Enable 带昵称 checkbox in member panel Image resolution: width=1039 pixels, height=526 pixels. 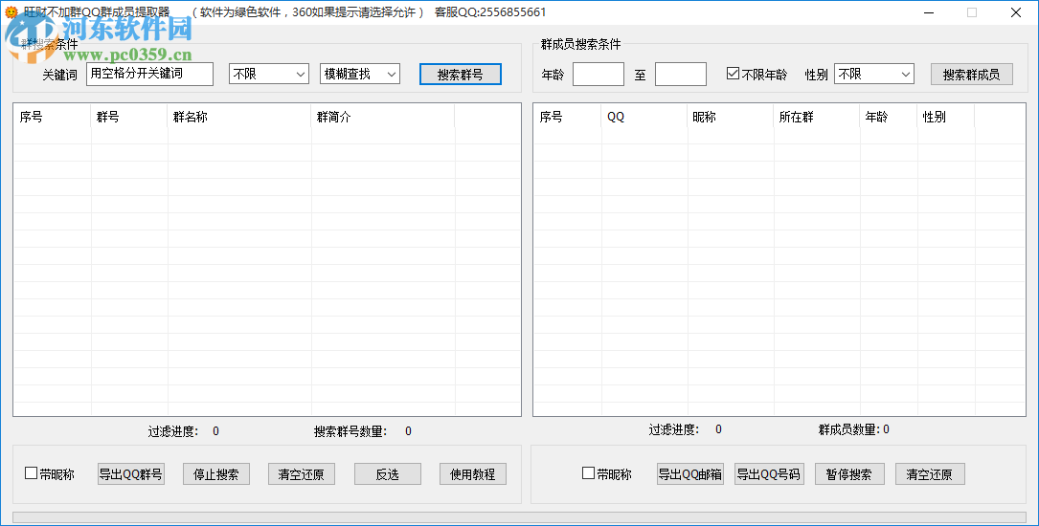[x=588, y=473]
